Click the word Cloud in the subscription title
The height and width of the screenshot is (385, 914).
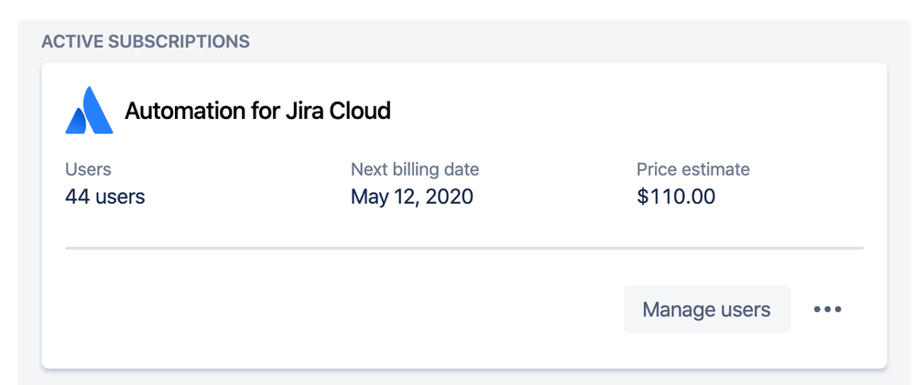pos(360,111)
